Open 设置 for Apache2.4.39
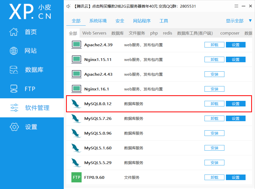Screen dimensions: 255x189 coord(236,45)
